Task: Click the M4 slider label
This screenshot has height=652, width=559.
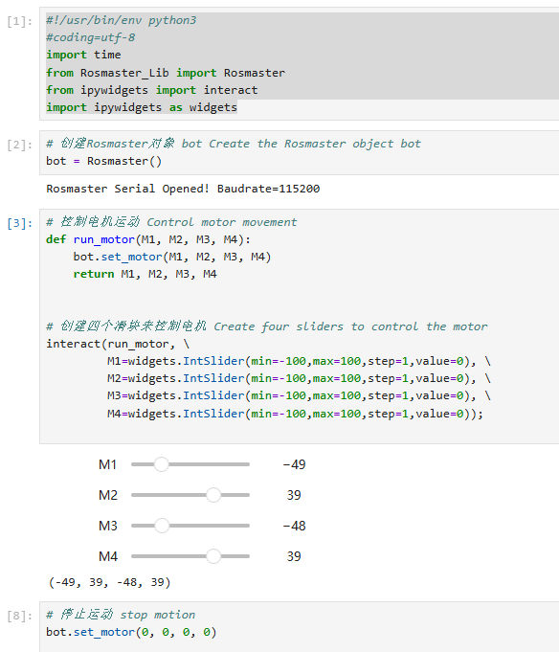Action: tap(108, 556)
